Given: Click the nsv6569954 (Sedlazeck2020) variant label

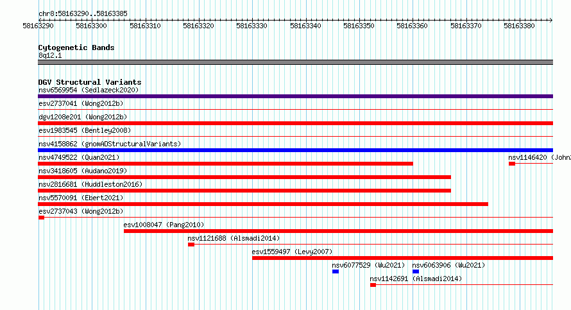Looking at the screenshot, I should [x=89, y=90].
